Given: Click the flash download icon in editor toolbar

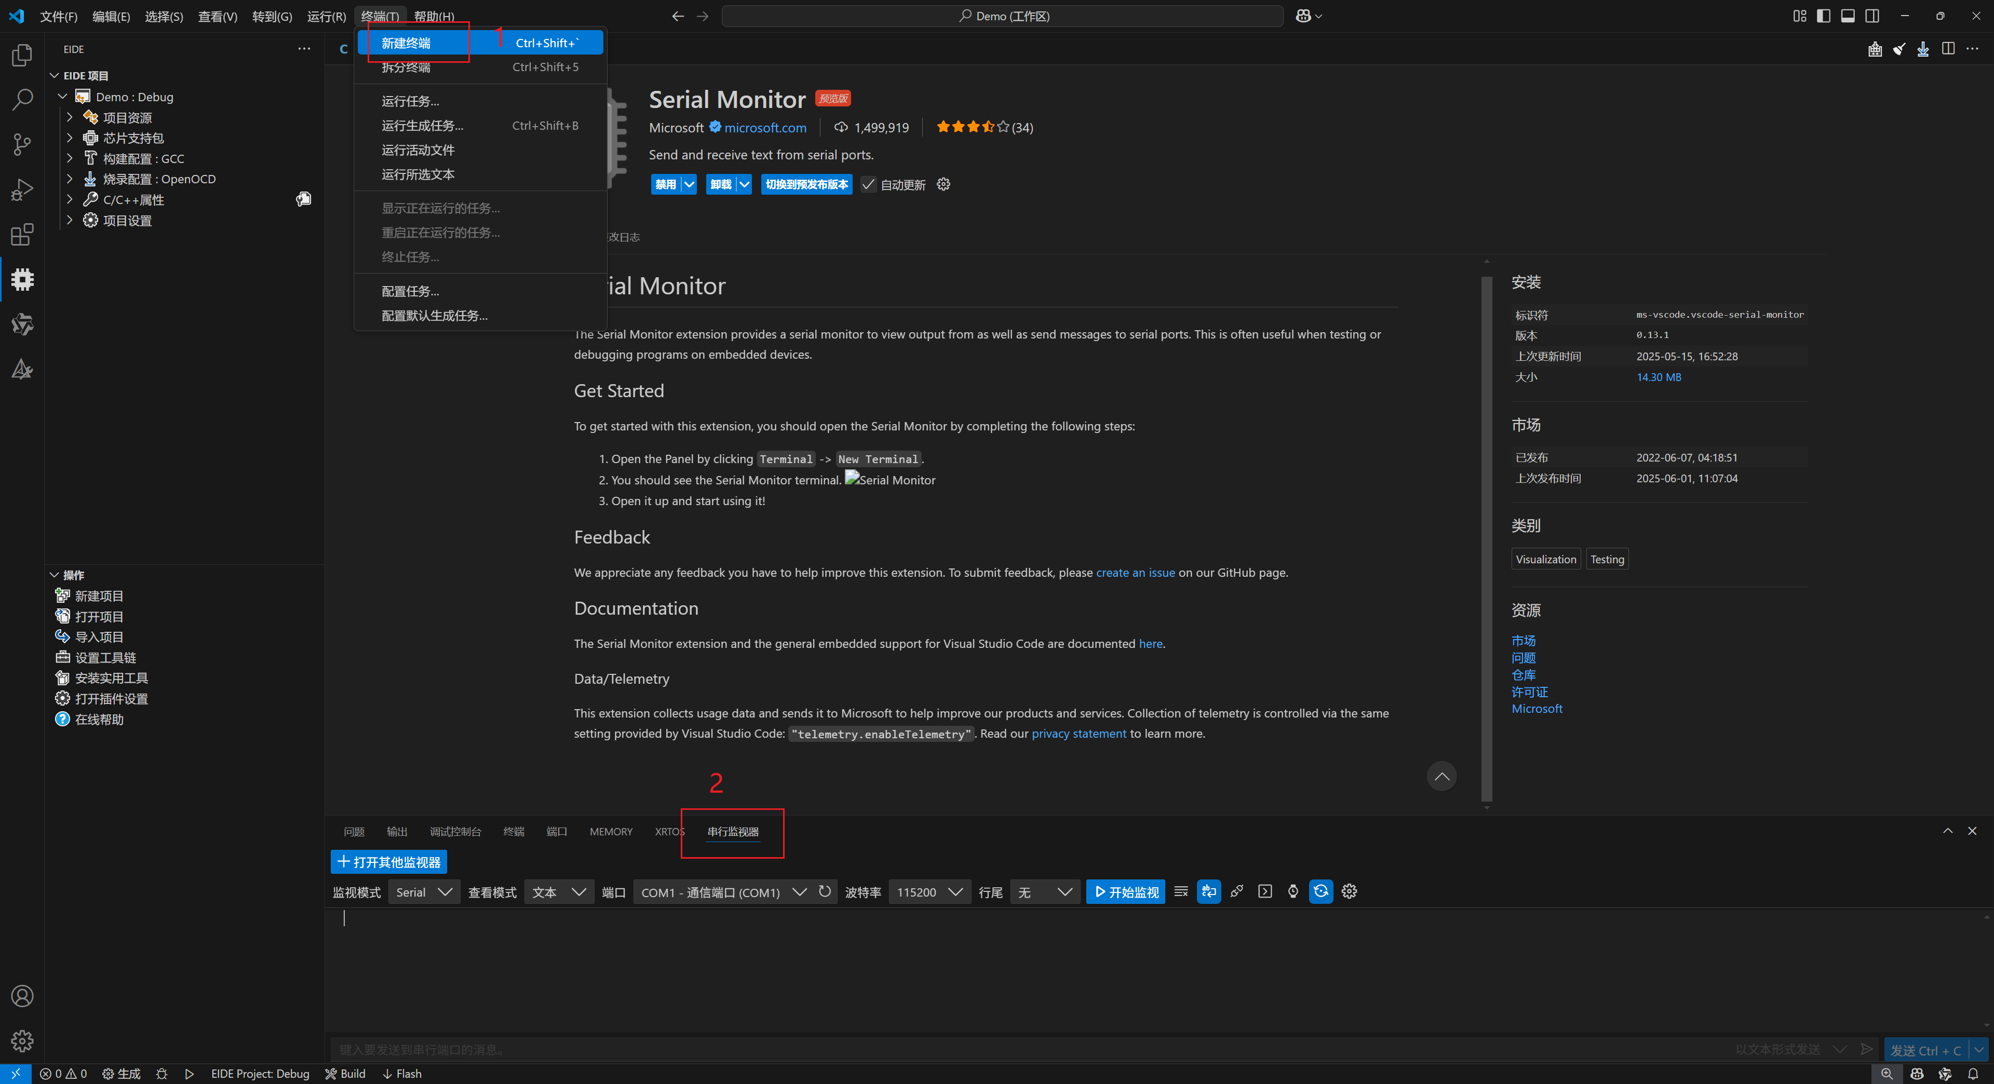Looking at the screenshot, I should tap(1923, 49).
